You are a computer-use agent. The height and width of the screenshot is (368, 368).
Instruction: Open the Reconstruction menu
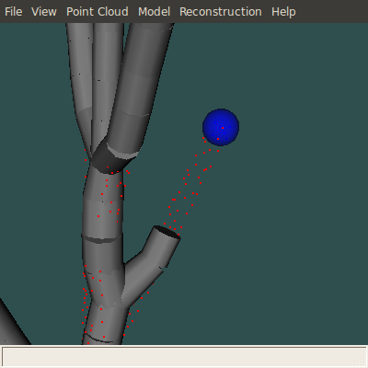click(x=221, y=12)
